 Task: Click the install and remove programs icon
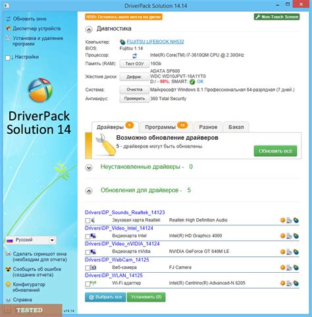(x=8, y=38)
